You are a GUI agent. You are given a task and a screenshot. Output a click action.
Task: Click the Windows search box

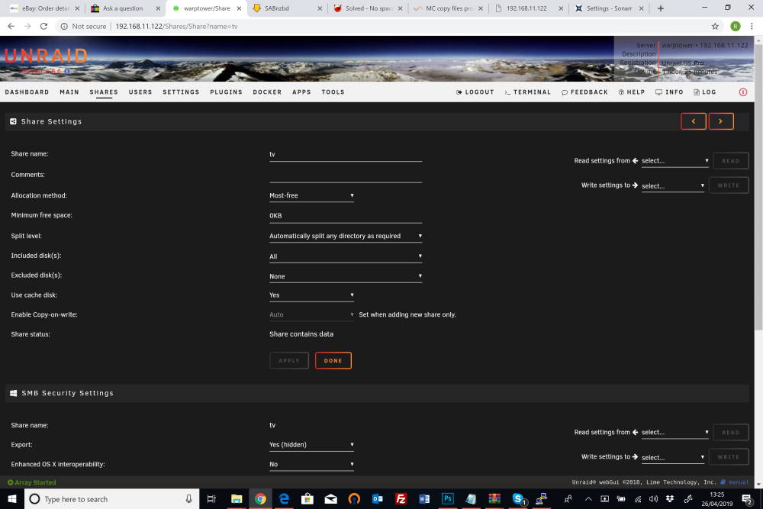coord(112,499)
